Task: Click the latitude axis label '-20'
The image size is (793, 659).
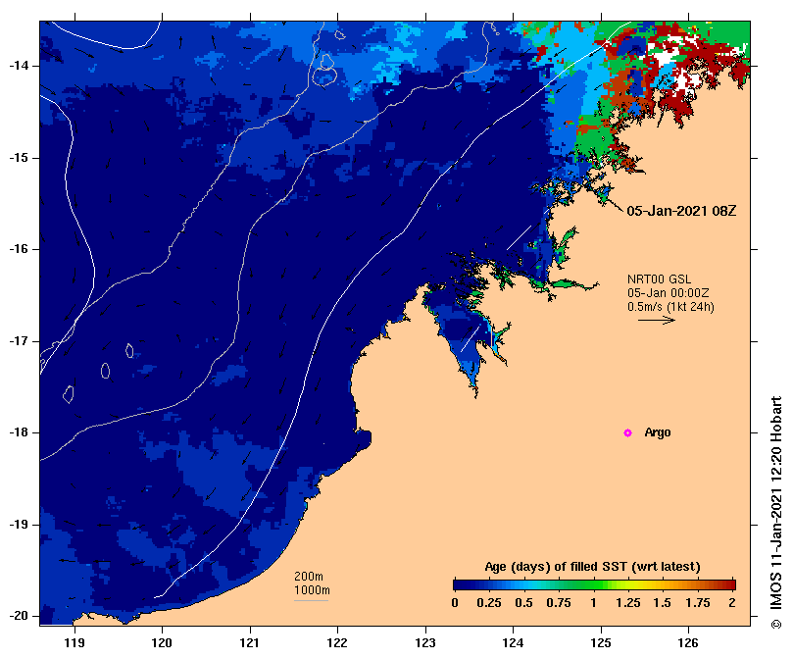Action: tap(19, 616)
